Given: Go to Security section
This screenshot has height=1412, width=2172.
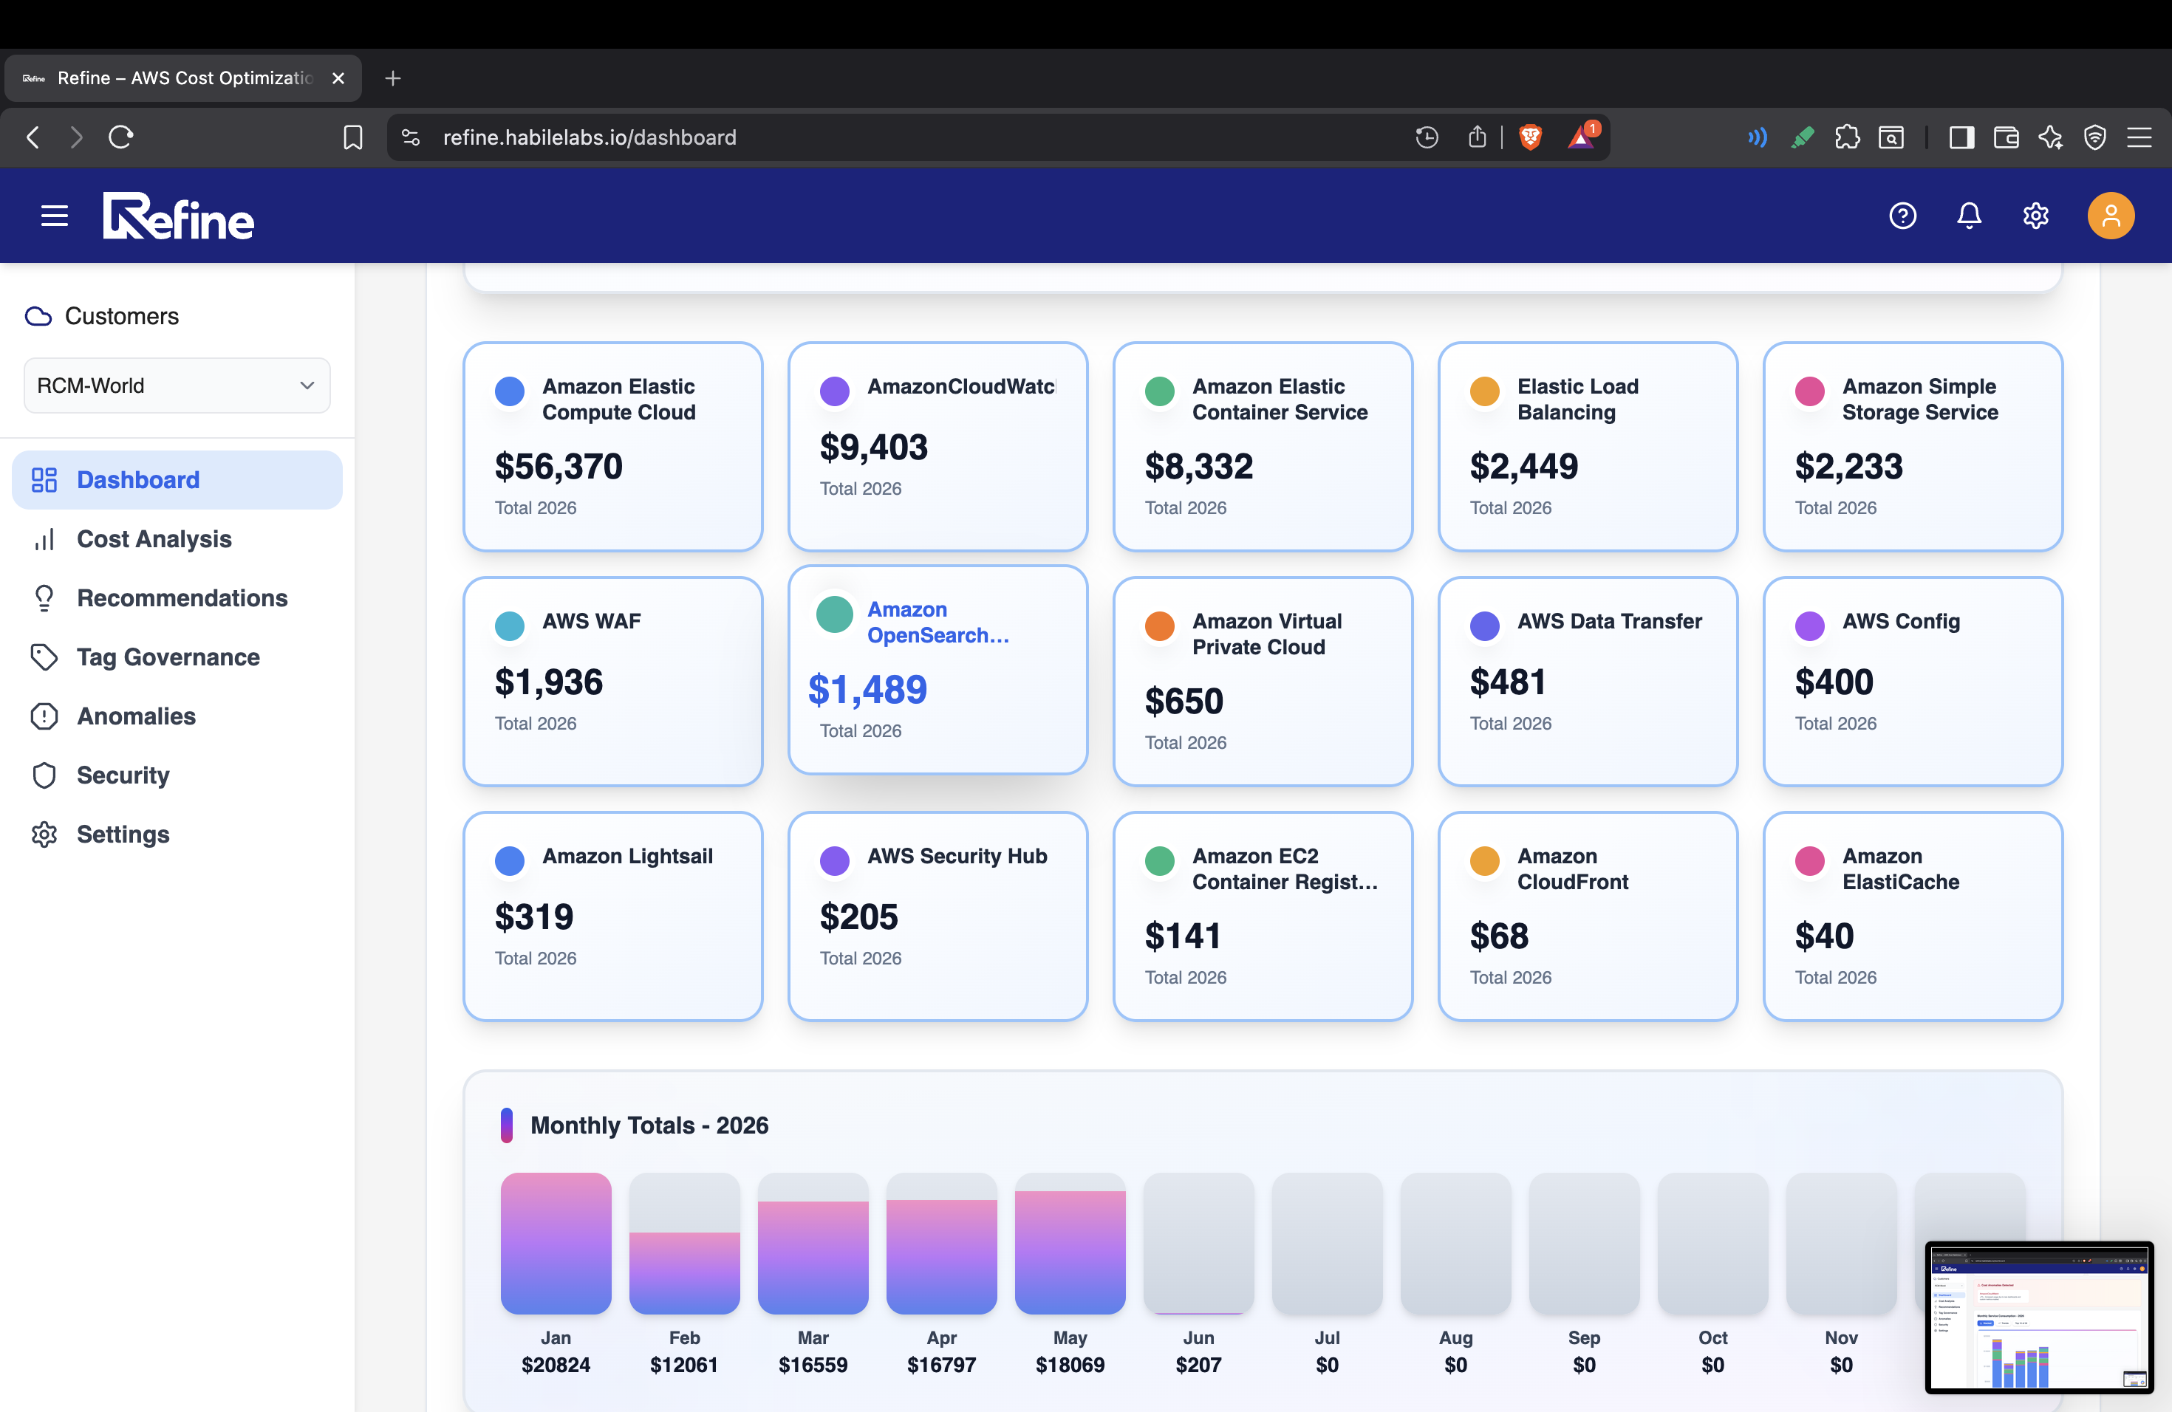Looking at the screenshot, I should pyautogui.click(x=177, y=775).
